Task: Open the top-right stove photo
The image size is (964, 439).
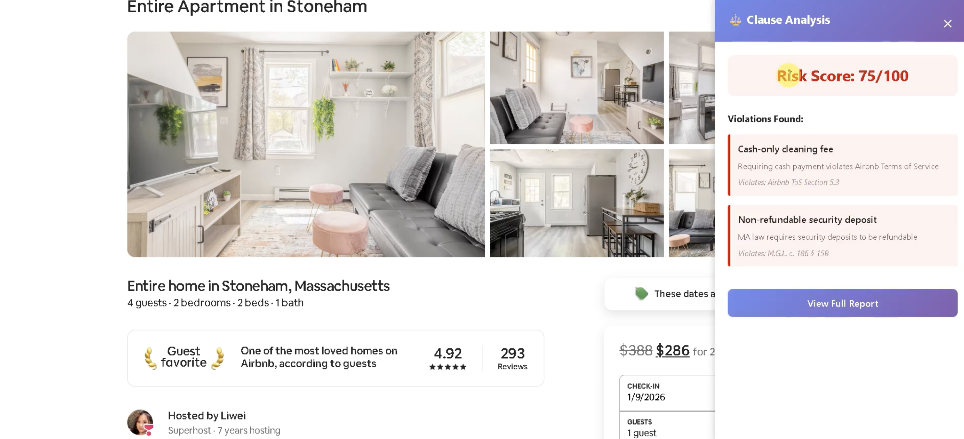Action: click(691, 88)
